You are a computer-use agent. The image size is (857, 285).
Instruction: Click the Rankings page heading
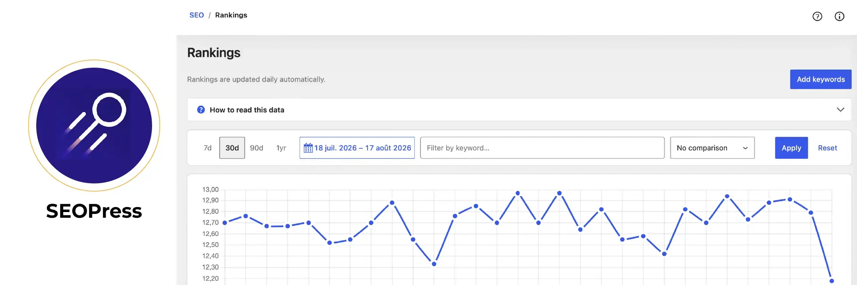pos(214,53)
